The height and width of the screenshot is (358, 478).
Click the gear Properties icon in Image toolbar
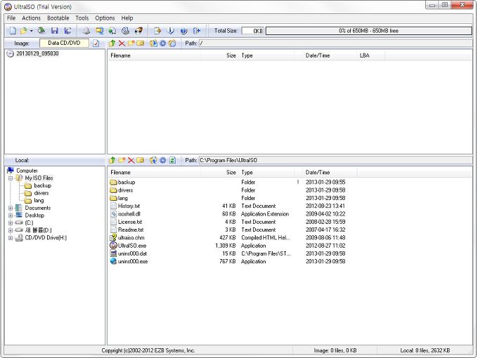click(163, 44)
